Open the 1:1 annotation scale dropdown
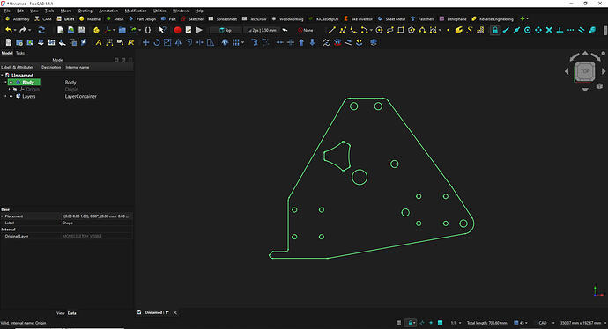The width and height of the screenshot is (608, 329). coord(456,323)
